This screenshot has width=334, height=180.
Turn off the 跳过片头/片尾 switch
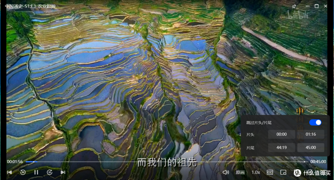tap(315, 122)
